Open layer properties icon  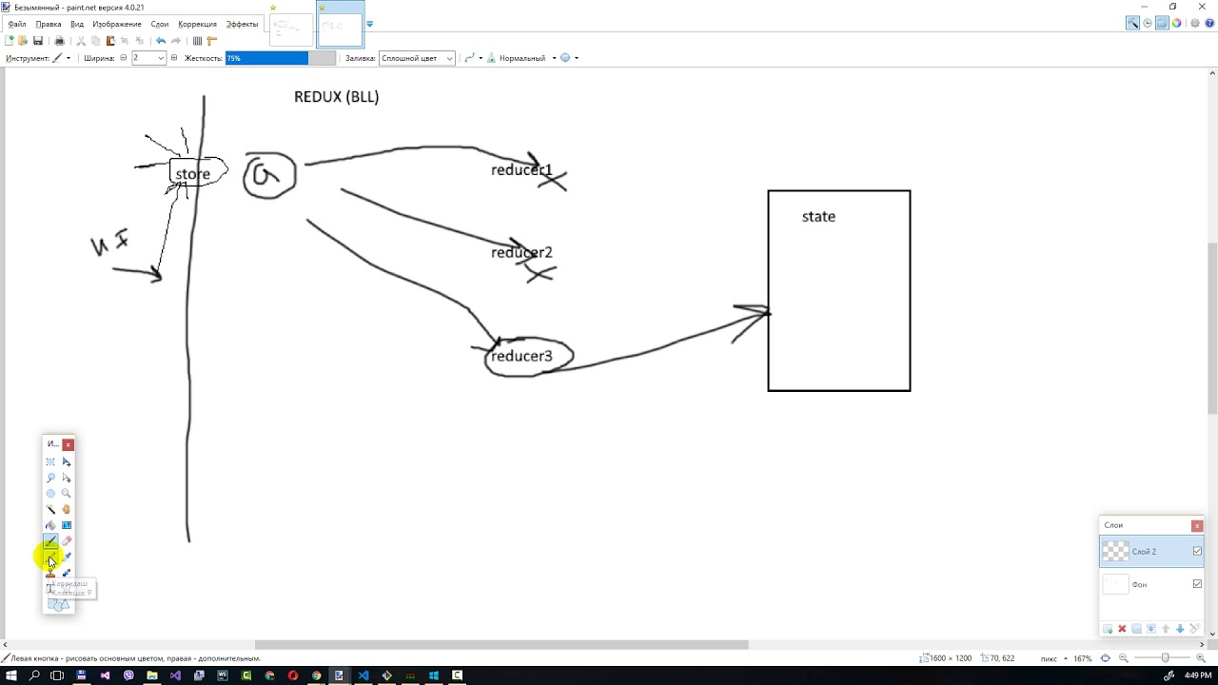click(1195, 629)
